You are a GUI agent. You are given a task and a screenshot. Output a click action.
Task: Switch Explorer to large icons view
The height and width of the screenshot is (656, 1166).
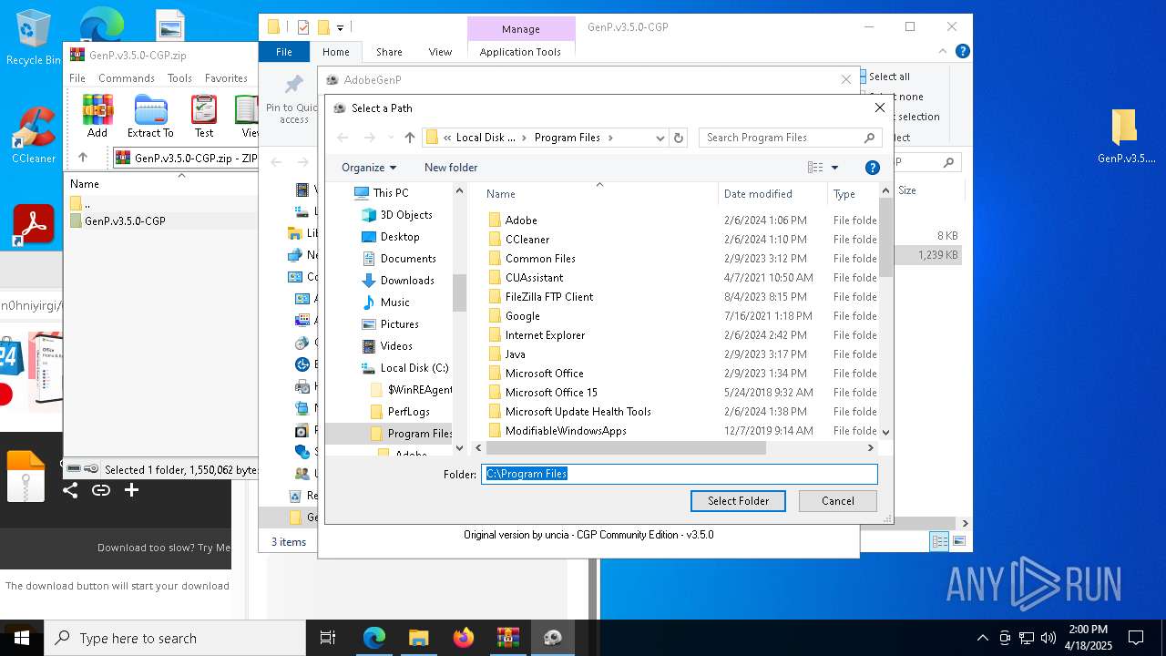point(957,541)
